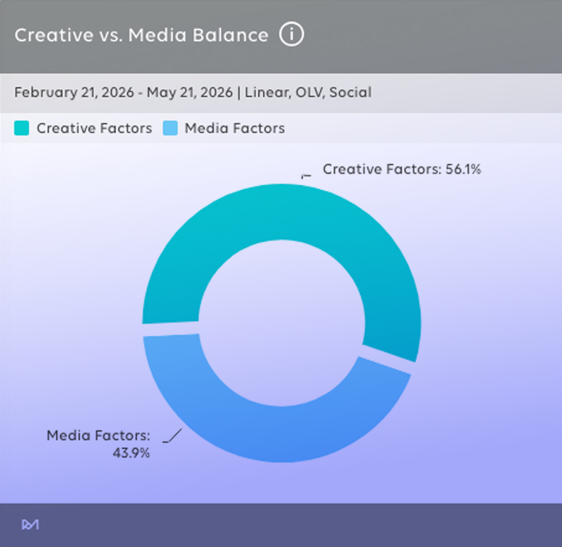Click the logo icon in the footer
Screen dimensions: 562x547
click(x=30, y=525)
